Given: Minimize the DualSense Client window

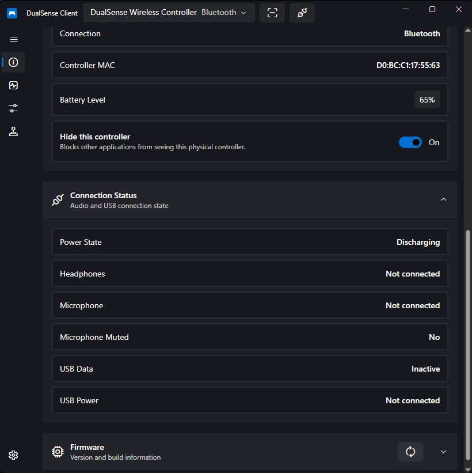Looking at the screenshot, I should point(406,9).
